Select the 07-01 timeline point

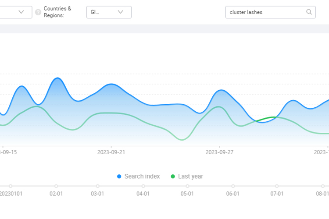click(277, 186)
